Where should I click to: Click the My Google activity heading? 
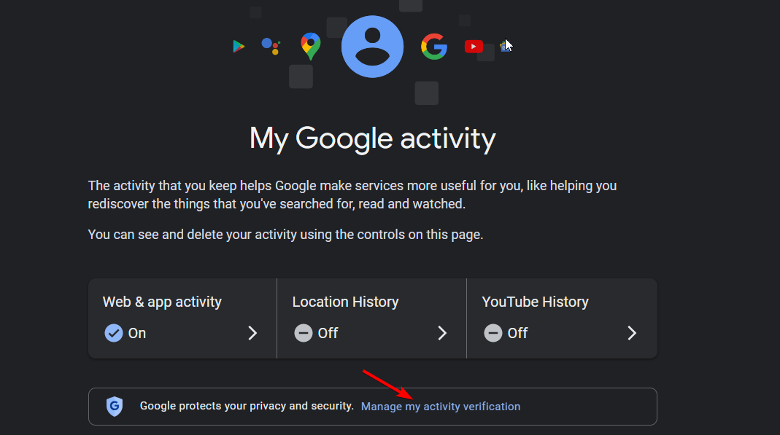click(x=372, y=138)
